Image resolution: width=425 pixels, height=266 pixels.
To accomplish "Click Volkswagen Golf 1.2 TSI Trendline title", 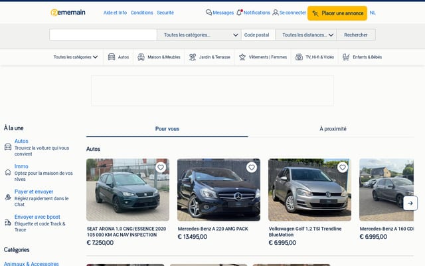I will pyautogui.click(x=305, y=232).
